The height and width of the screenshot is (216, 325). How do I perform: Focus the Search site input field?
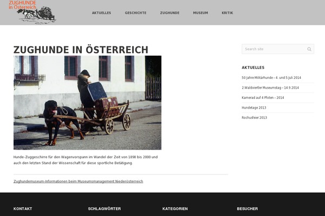coord(278,49)
